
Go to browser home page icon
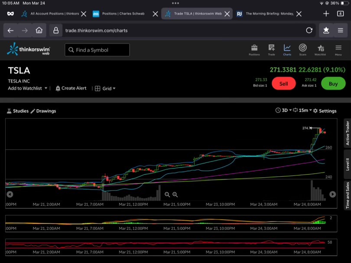coord(39,30)
